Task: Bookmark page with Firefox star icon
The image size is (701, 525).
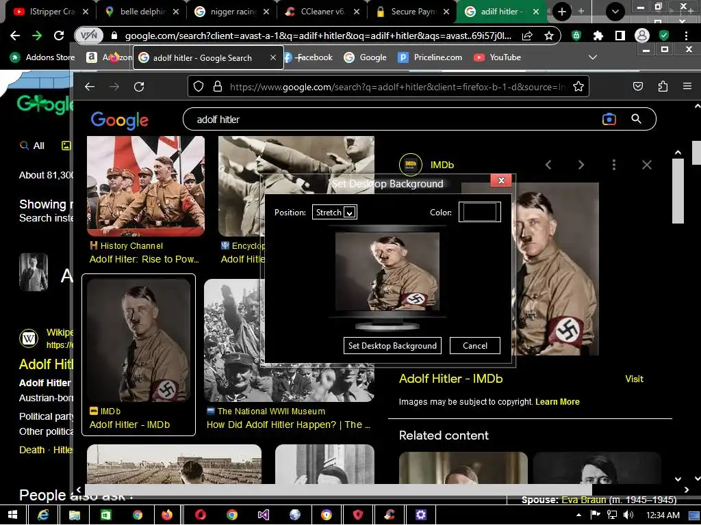Action: point(578,86)
